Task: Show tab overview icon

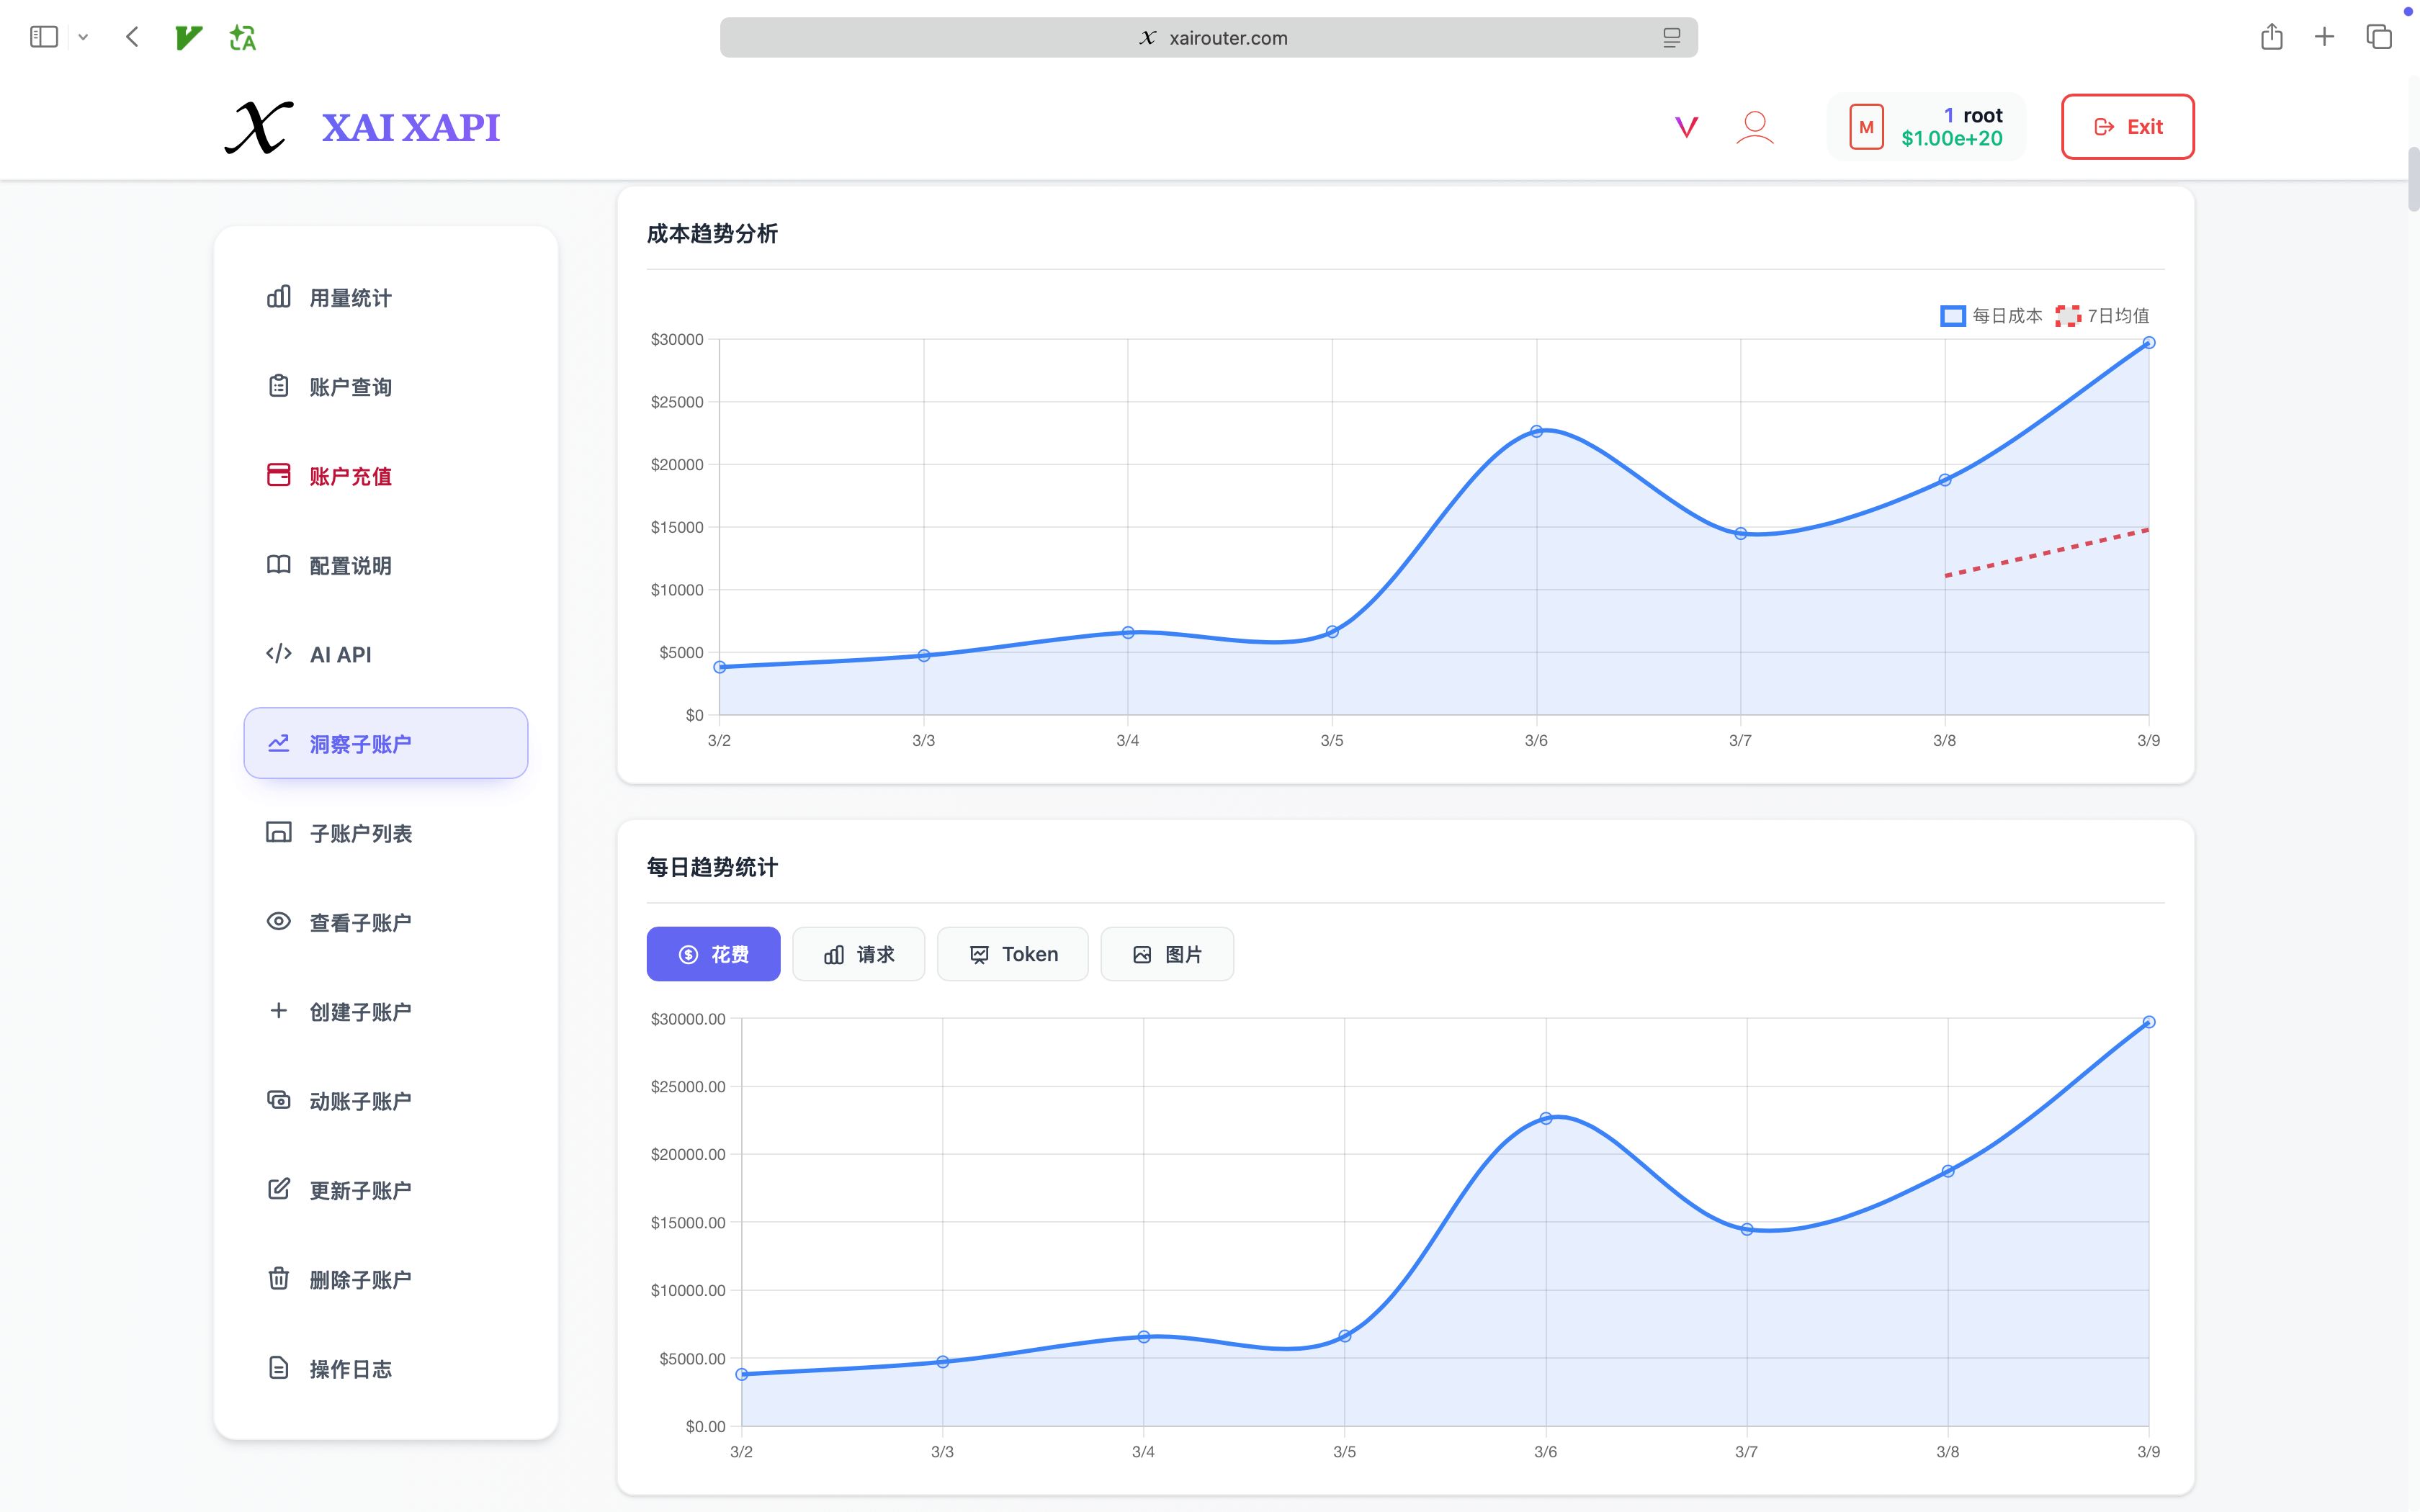Action: point(2378,38)
